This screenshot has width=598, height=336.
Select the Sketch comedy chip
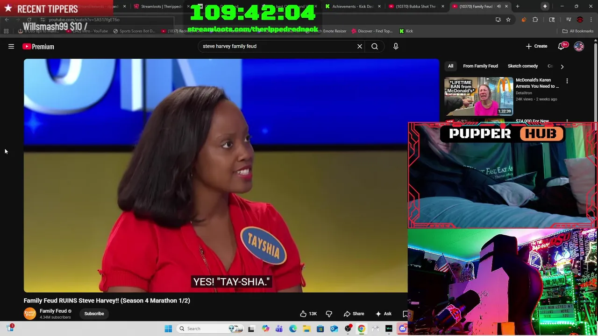click(523, 66)
